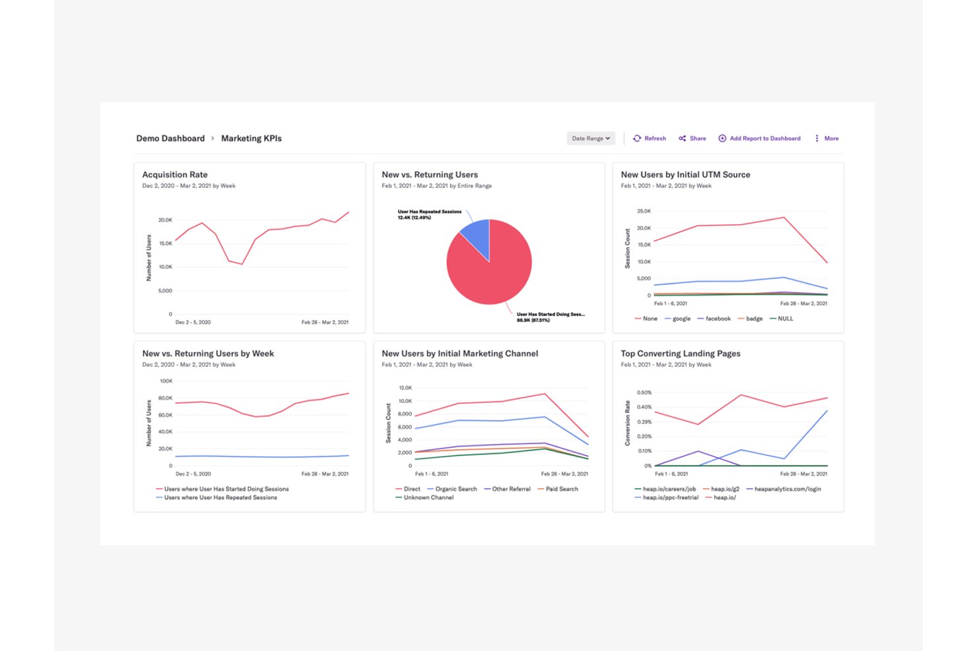
Task: Open the three-dot More menu
Action: click(x=826, y=139)
